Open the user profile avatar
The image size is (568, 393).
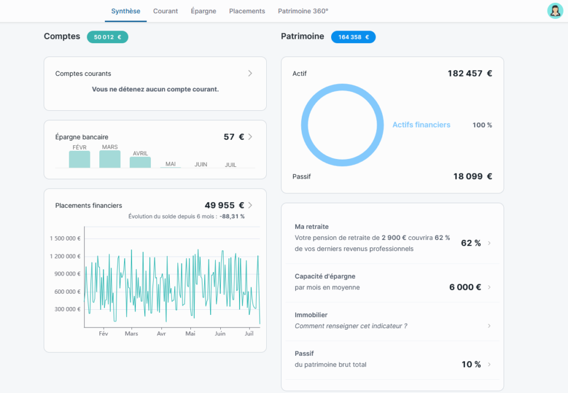[x=555, y=11]
